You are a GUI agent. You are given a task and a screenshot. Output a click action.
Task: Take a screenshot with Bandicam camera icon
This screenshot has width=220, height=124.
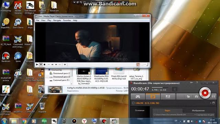pyautogui.click(x=196, y=96)
